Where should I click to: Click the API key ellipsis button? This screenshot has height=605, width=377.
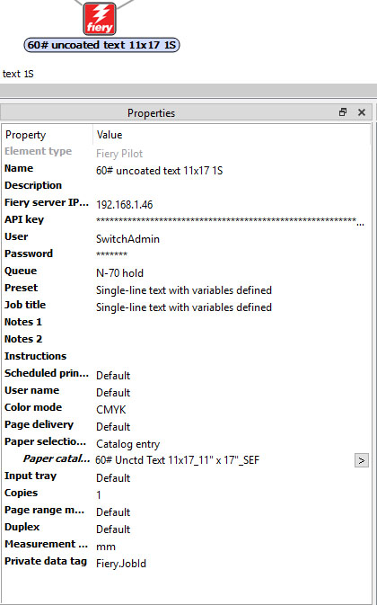pyautogui.click(x=361, y=224)
